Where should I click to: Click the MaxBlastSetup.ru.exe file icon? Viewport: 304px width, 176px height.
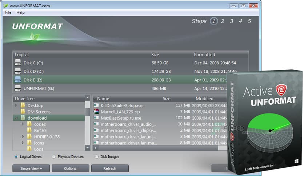[96, 118]
